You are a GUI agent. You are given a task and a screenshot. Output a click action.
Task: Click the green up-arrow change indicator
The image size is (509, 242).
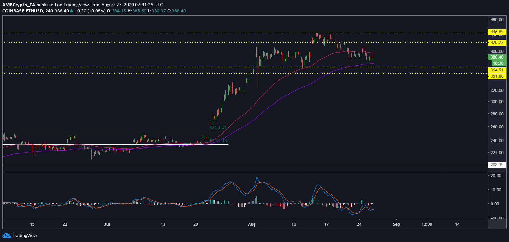72,11
